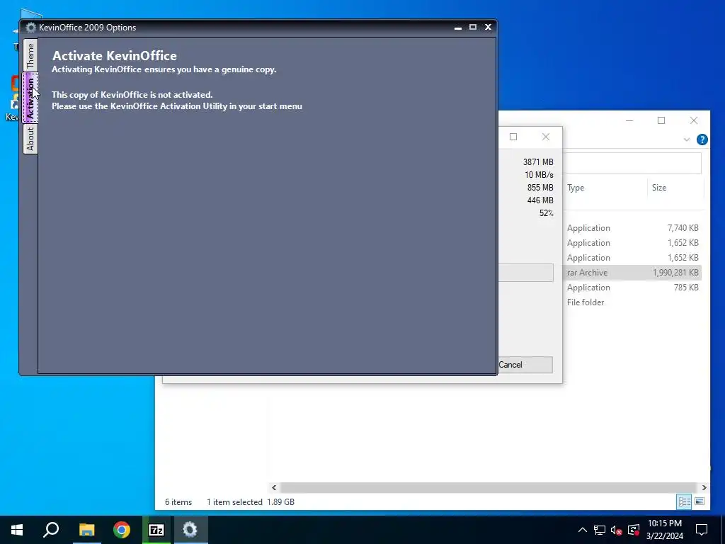Open File Explorer from the taskbar

click(86, 530)
